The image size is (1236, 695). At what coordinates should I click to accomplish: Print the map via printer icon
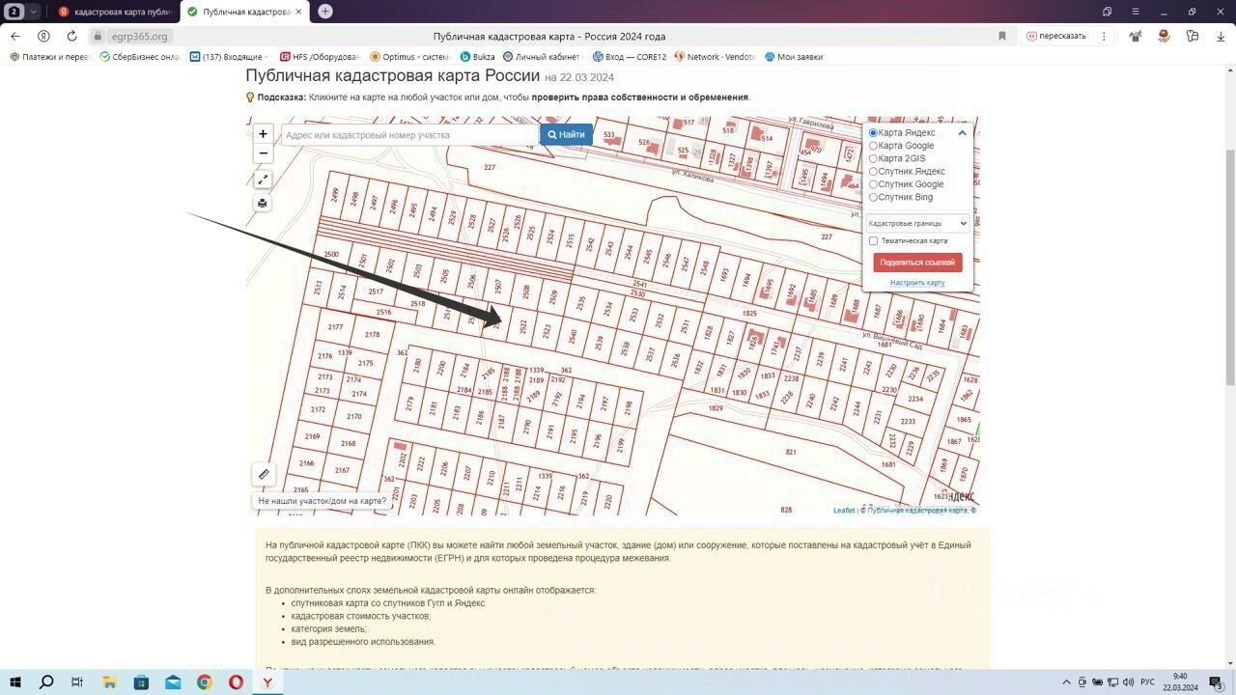click(263, 203)
